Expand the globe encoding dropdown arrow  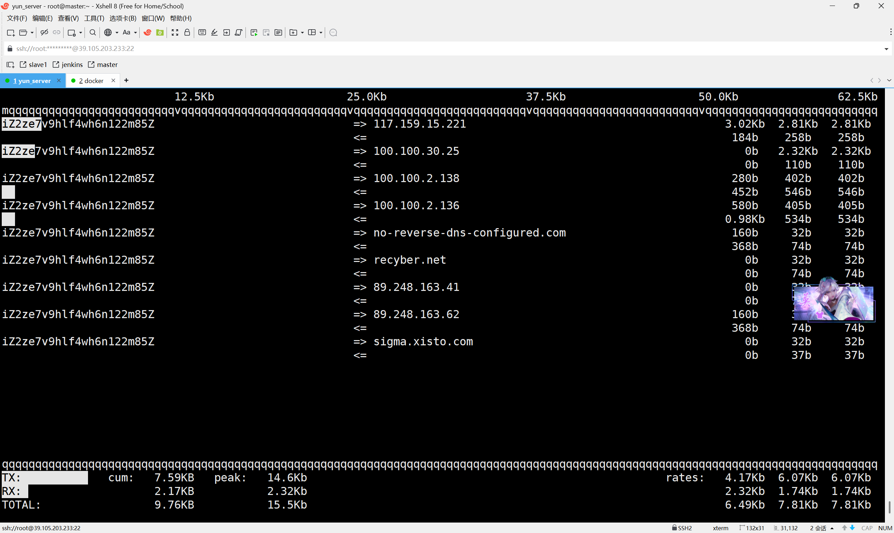click(117, 33)
